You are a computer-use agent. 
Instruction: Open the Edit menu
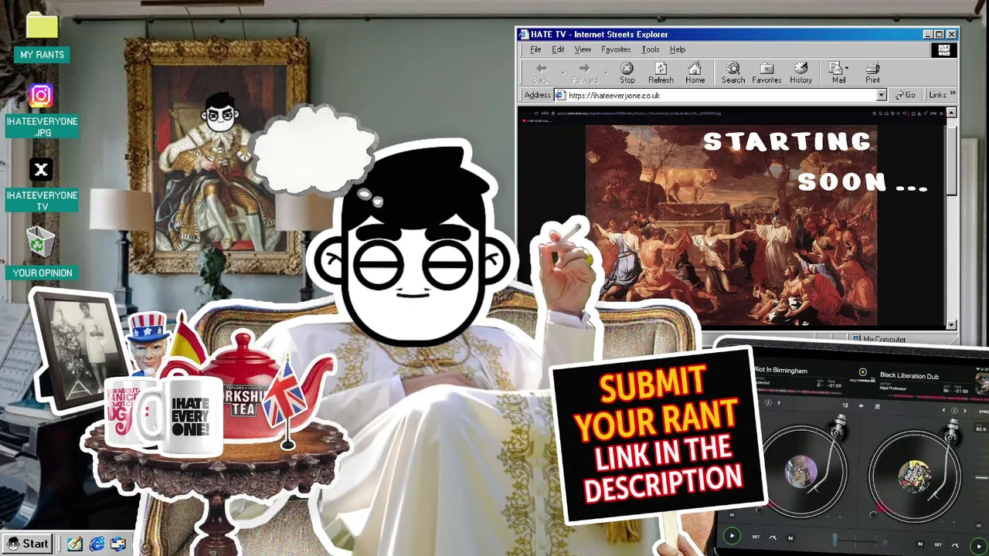[558, 49]
